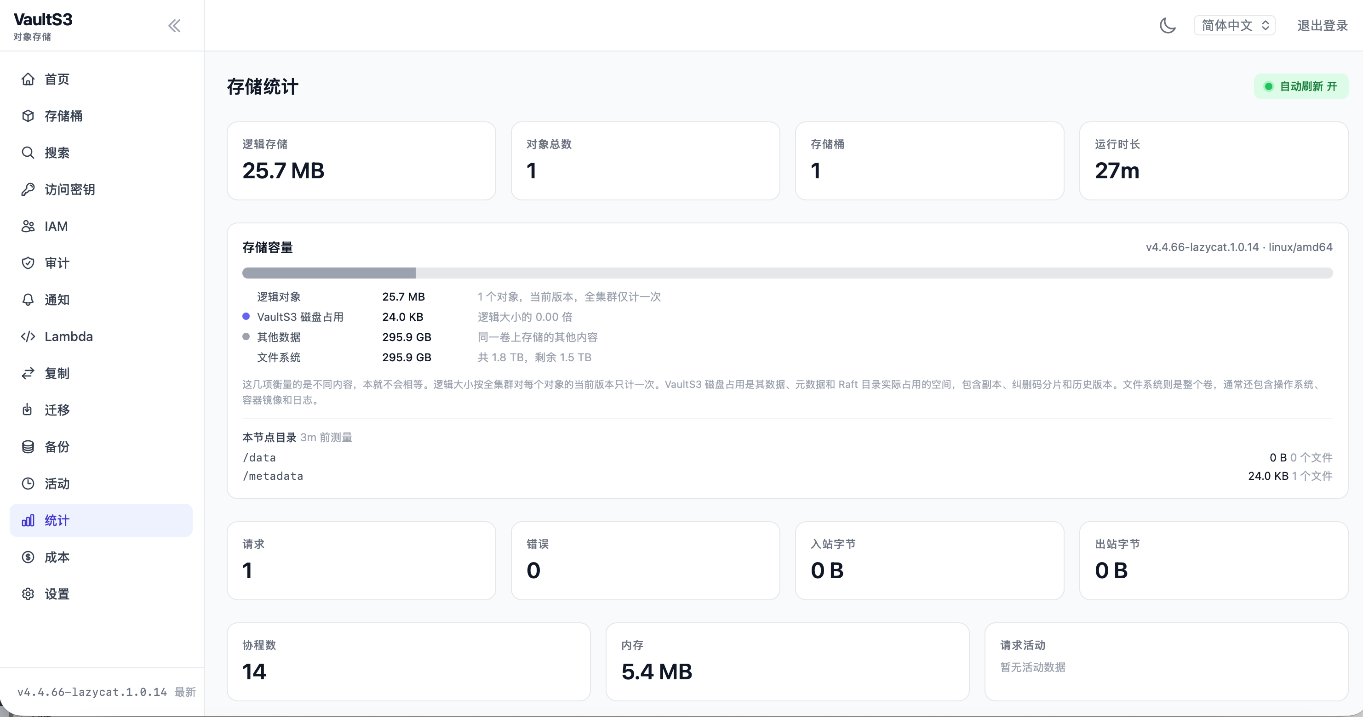Open the 审计 section
1363x717 pixels.
(x=101, y=263)
